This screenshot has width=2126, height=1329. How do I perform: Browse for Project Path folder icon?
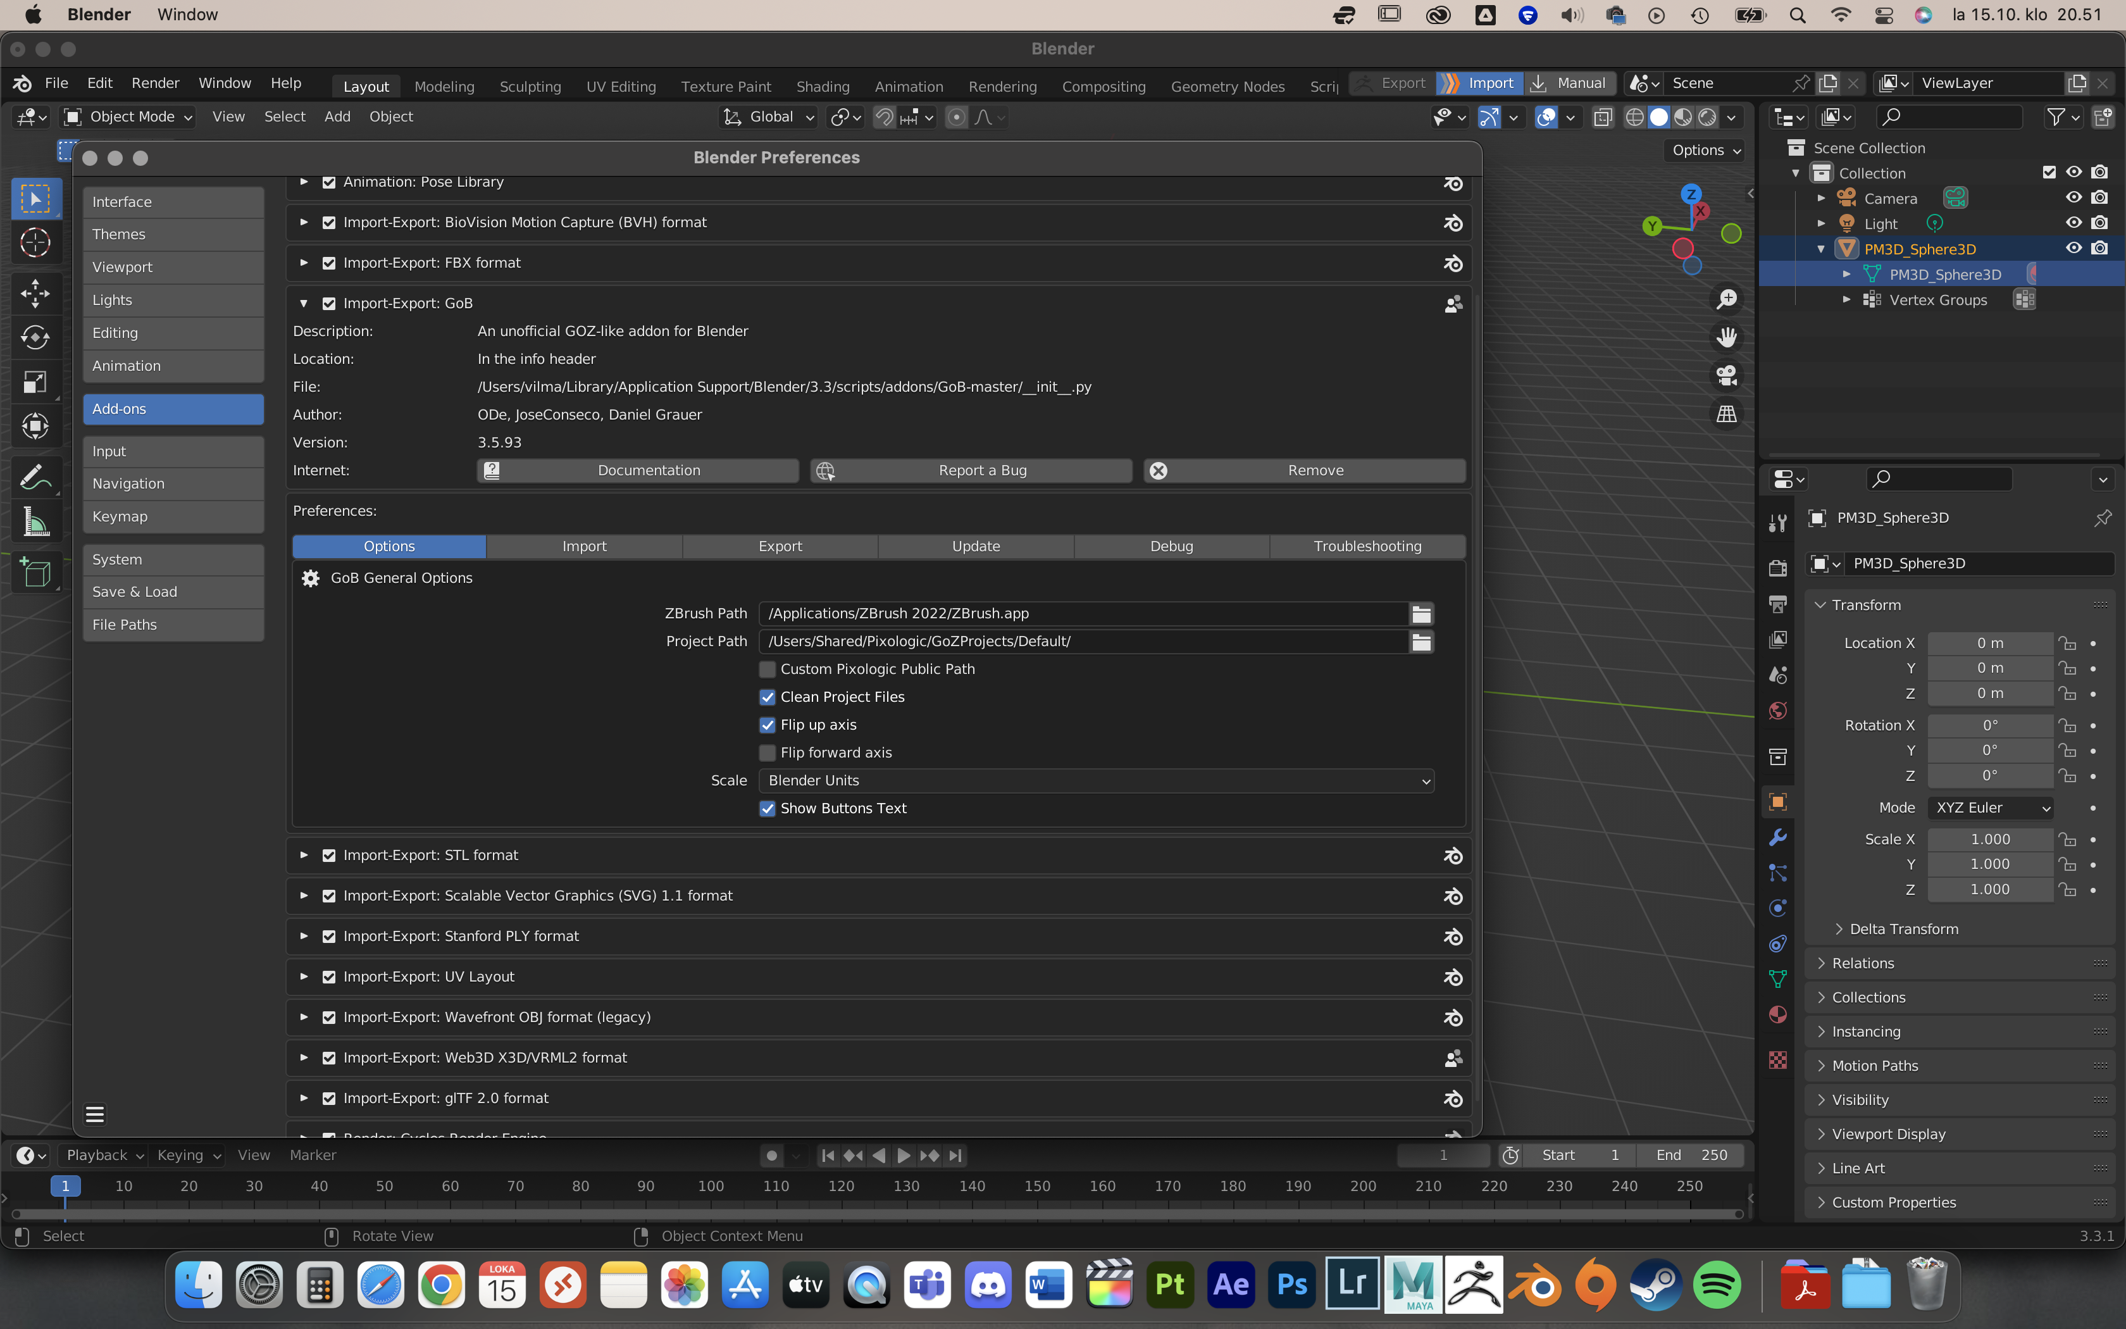click(1421, 642)
